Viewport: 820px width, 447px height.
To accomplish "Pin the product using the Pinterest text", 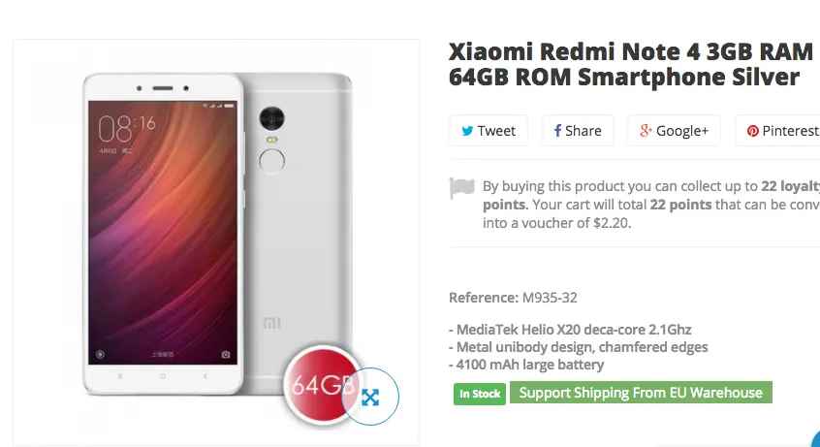I will 791,131.
